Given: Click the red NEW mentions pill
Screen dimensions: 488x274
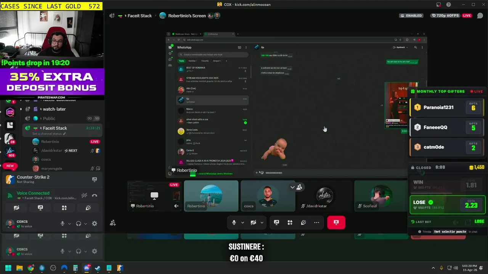Looking at the screenshot, I should 10,166.
